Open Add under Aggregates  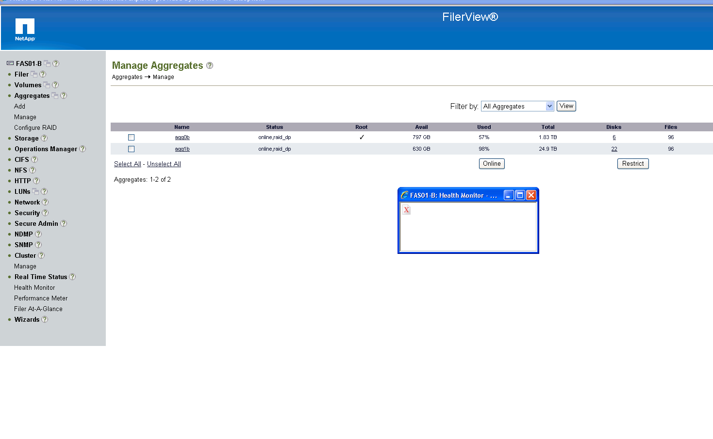tap(19, 106)
